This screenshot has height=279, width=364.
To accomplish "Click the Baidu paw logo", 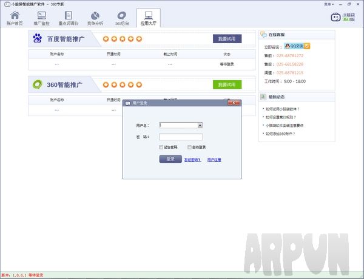I will pyautogui.click(x=38, y=39).
